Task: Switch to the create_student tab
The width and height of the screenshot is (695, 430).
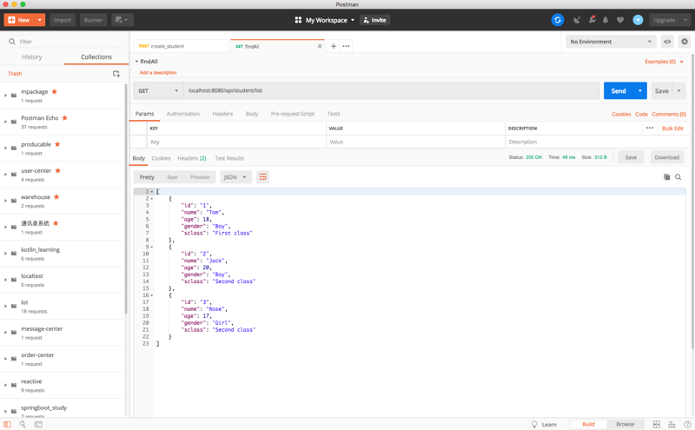Action: 181,46
